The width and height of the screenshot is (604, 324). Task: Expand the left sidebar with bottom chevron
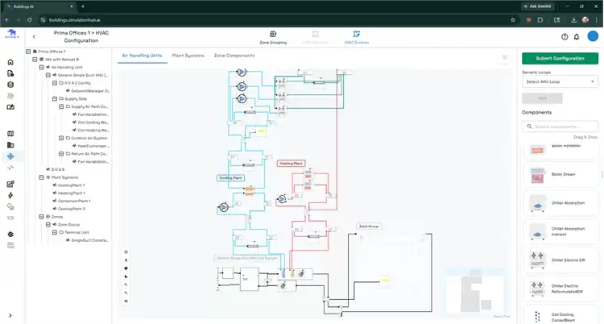10,315
